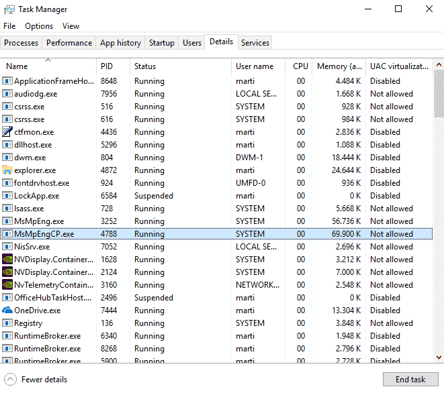Viewport: 444px width, 393px height.
Task: Click the DWM-1 user name cell
Action: coord(249,157)
